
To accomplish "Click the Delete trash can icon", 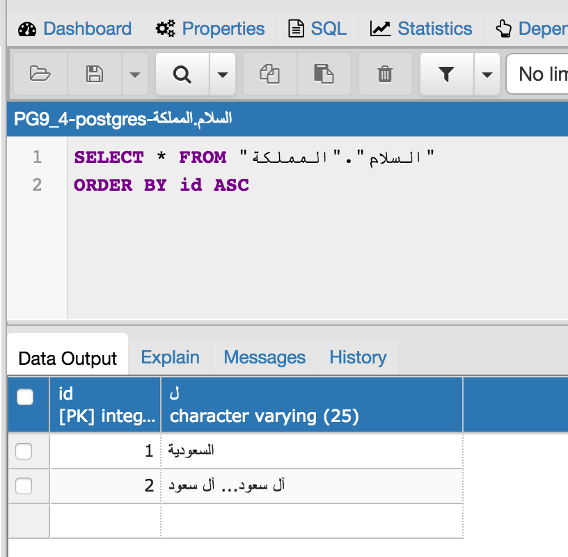I will 384,74.
